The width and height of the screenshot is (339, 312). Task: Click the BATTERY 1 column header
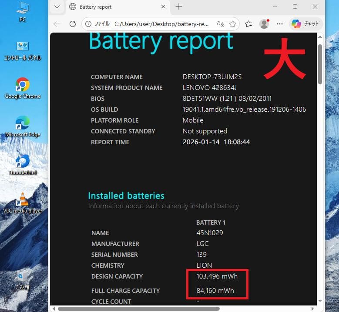click(x=211, y=222)
